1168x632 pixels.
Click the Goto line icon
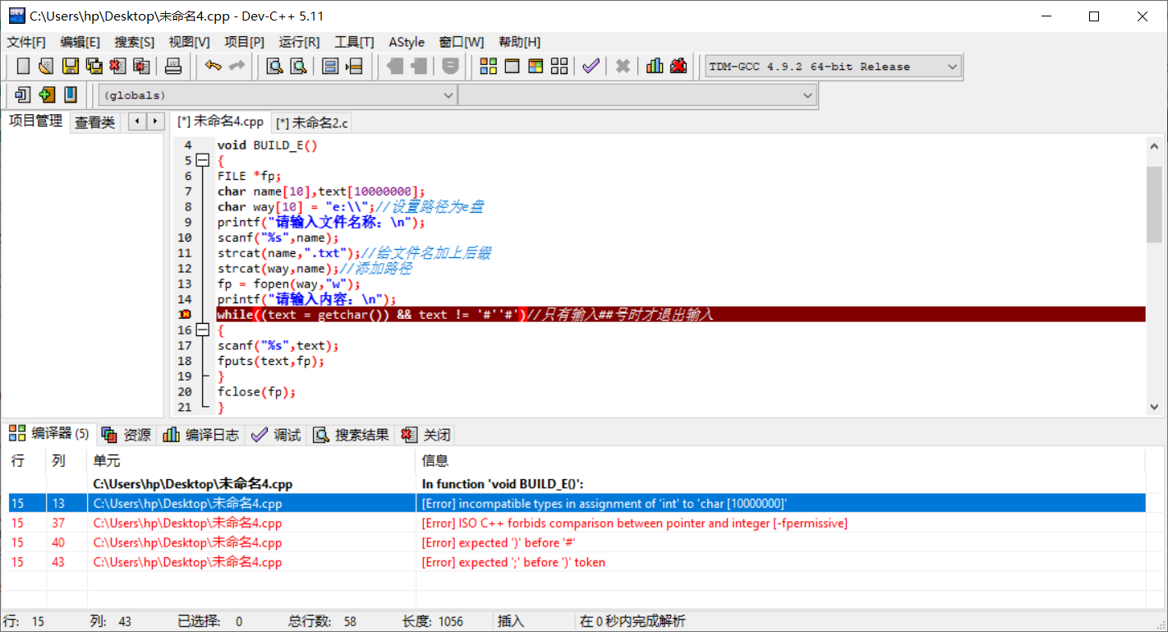click(354, 67)
